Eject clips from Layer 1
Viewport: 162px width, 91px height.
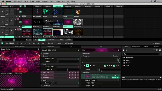pos(2,32)
